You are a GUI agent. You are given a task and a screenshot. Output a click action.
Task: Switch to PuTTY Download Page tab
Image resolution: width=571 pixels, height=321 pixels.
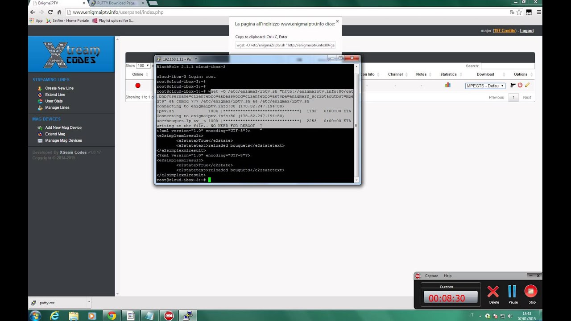pyautogui.click(x=116, y=3)
